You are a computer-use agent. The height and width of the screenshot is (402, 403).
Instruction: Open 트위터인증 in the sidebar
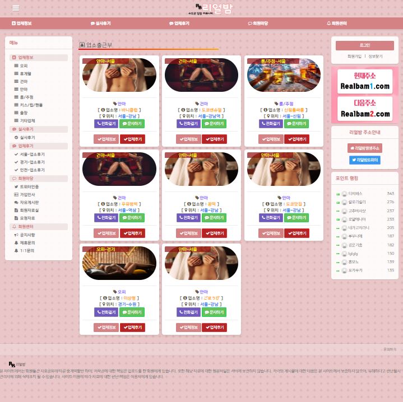tap(26, 187)
